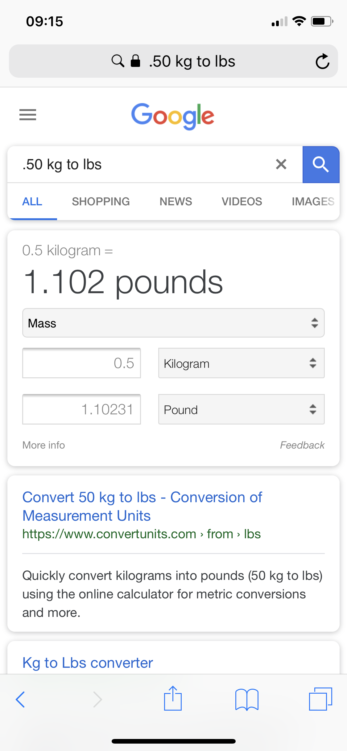
Task: Tap the reload page icon
Action: pos(322,61)
